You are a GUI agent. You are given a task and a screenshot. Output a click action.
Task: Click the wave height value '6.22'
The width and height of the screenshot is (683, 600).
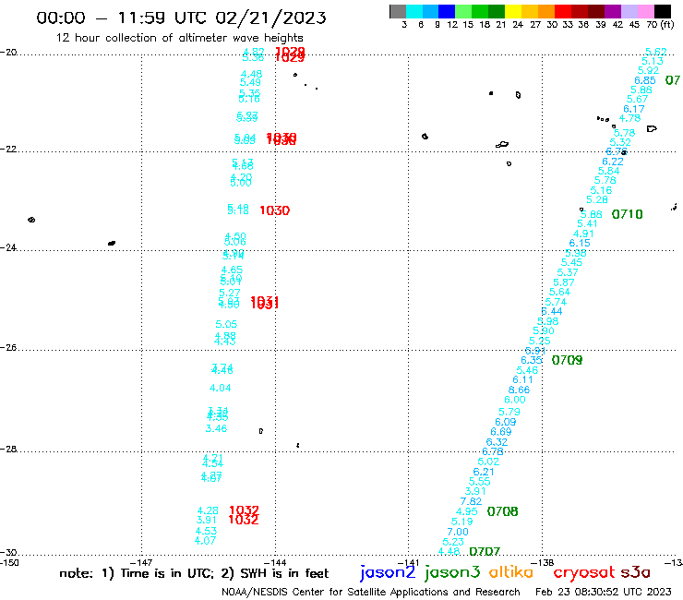click(613, 162)
